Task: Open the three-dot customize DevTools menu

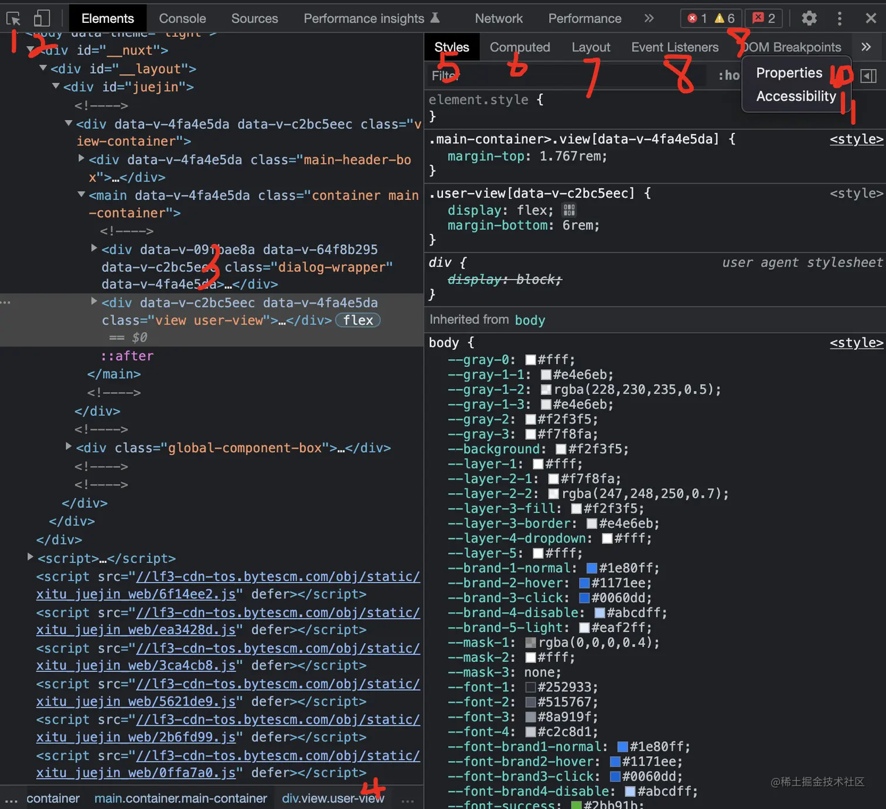Action: (840, 18)
